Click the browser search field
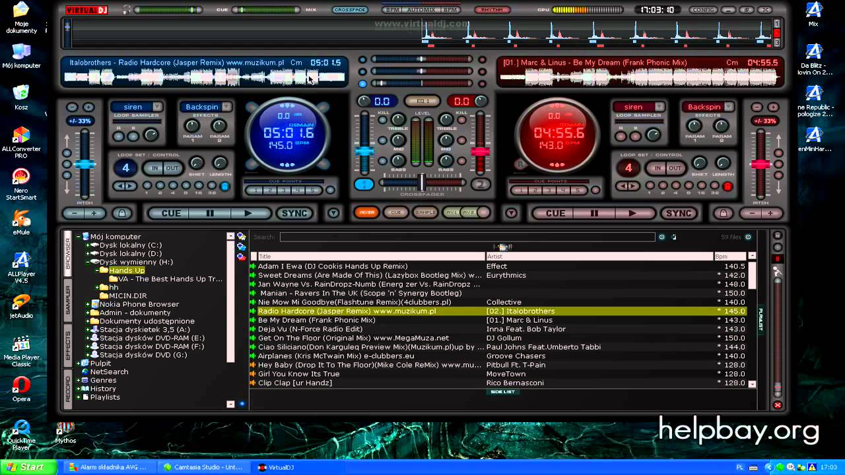This screenshot has height=475, width=845. 467,237
